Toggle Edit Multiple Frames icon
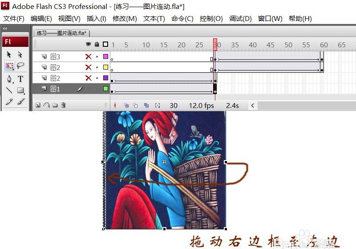Viewport: 356px width, 249px height. (146, 105)
